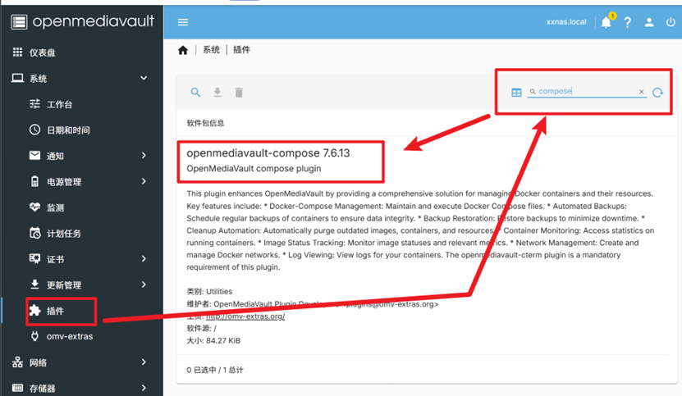Click the power icon in header
The image size is (682, 396).
click(x=670, y=22)
